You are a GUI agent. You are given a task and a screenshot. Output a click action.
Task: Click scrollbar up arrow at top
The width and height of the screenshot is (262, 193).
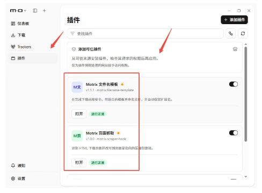246,44
